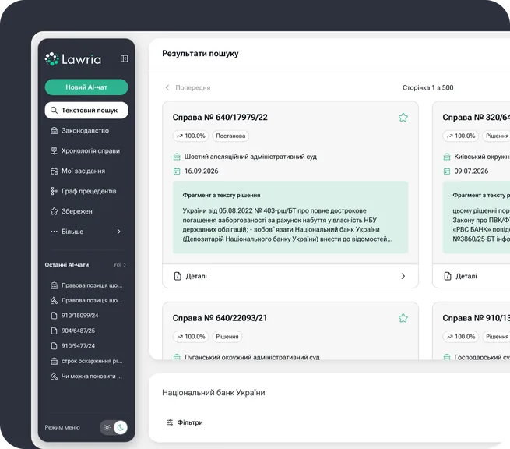The image size is (510, 449).
Task: Collapse the sidebar panel icon
Action: pyautogui.click(x=124, y=58)
